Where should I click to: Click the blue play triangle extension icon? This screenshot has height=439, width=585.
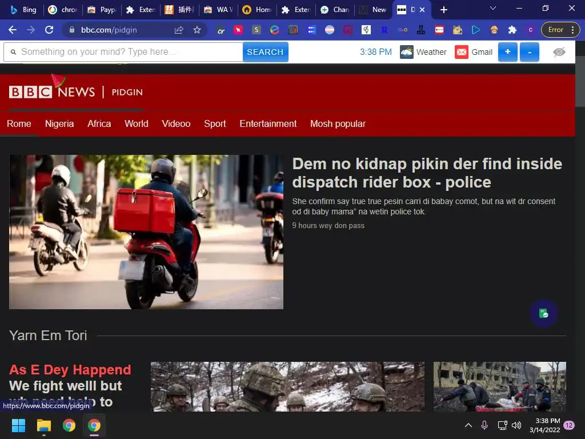pos(476,30)
